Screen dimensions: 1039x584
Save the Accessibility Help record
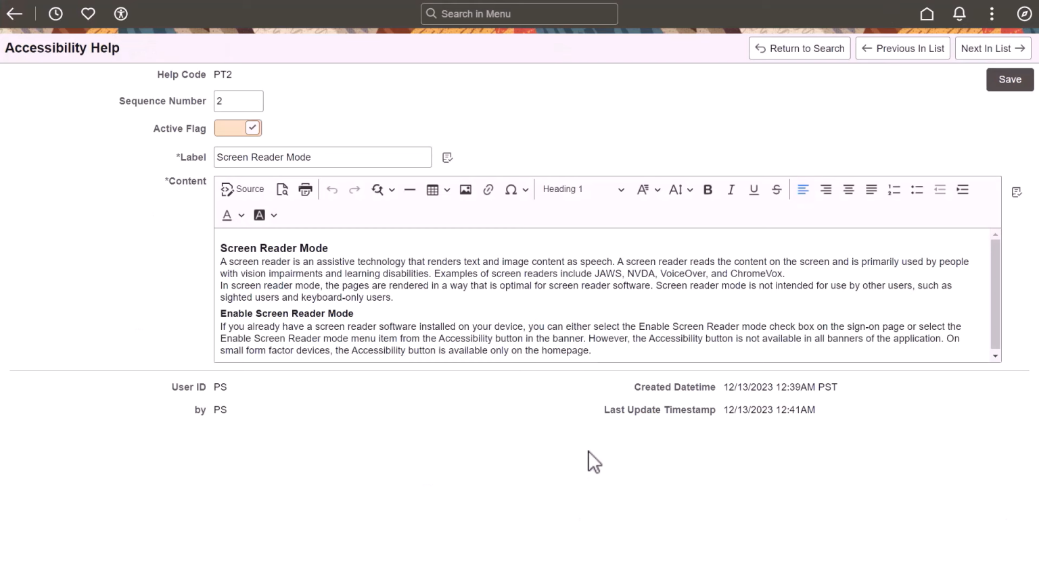(x=1010, y=79)
